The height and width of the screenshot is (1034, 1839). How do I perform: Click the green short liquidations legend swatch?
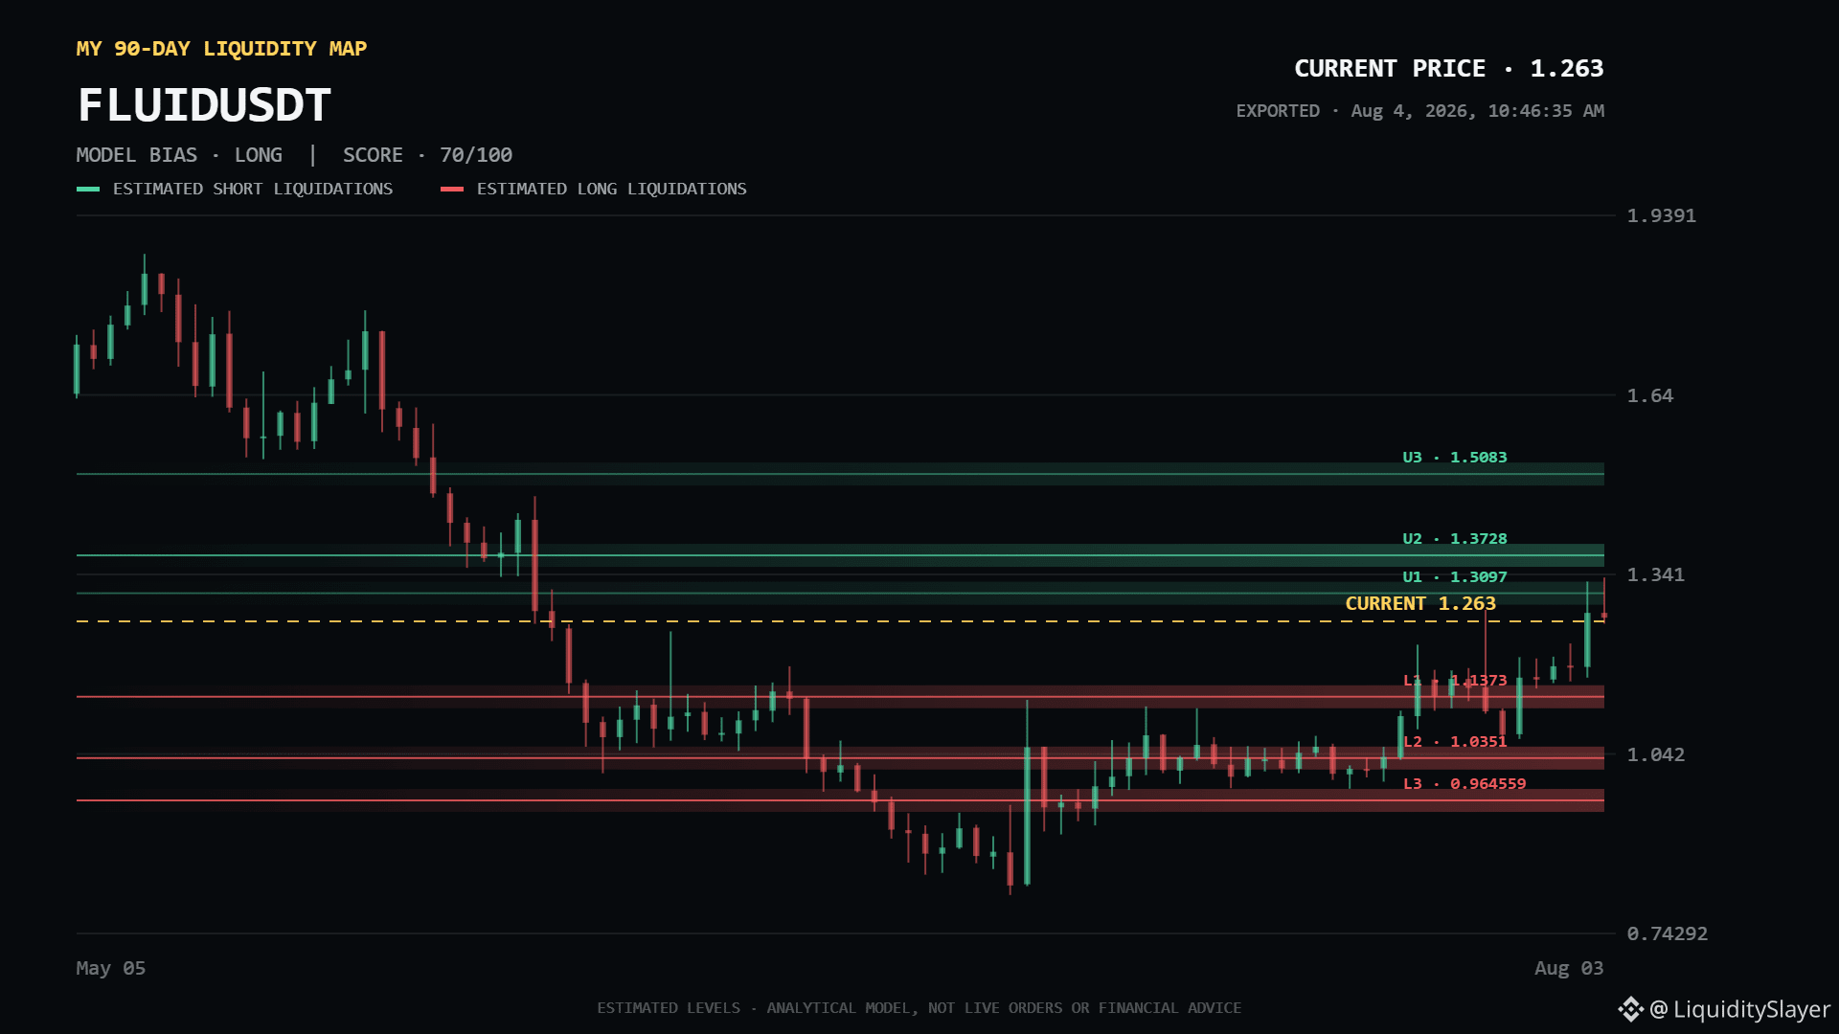(88, 190)
